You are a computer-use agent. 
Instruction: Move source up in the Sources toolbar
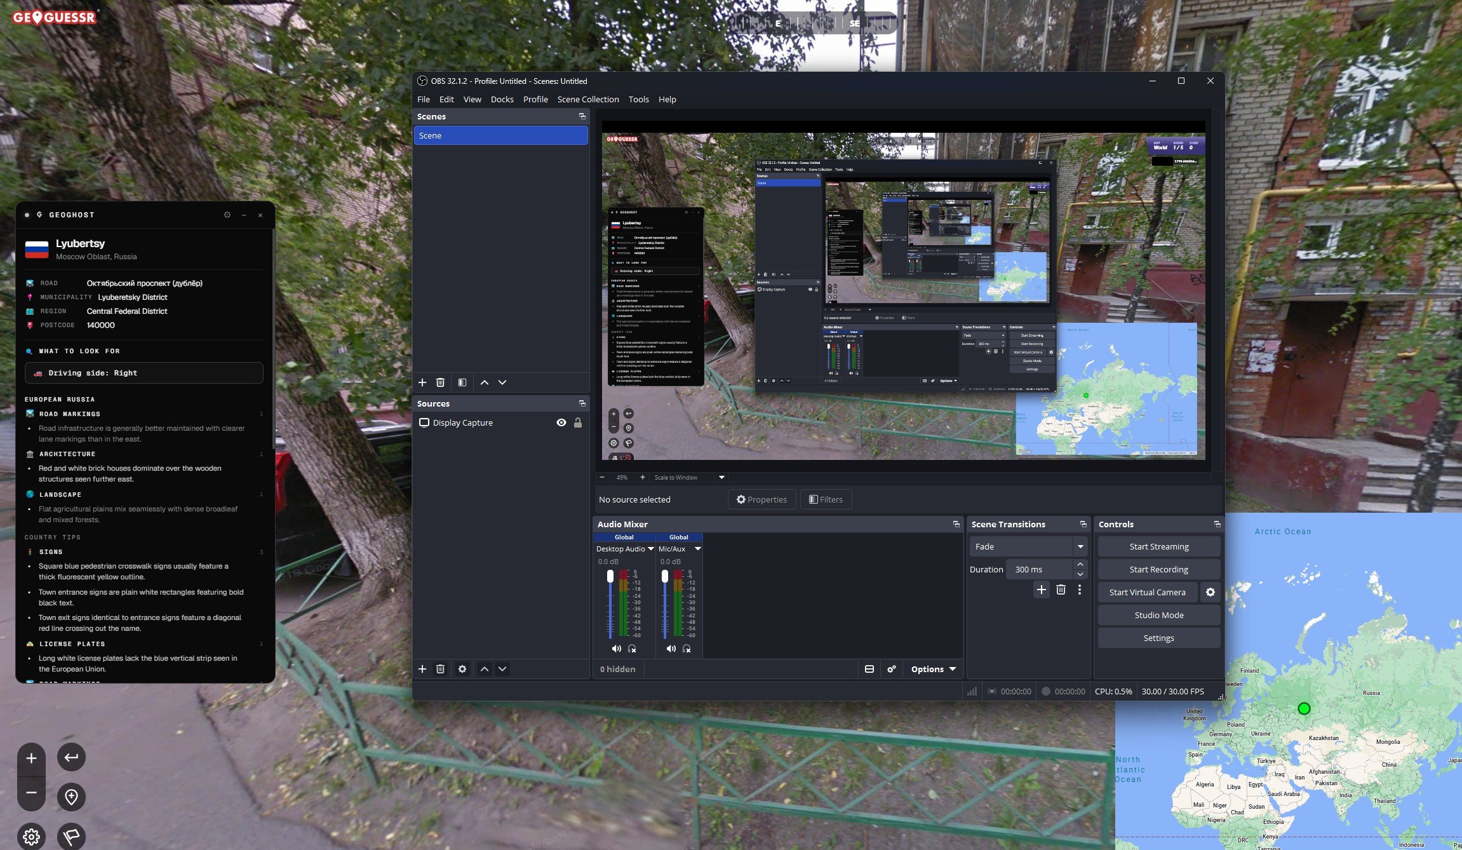(x=485, y=669)
